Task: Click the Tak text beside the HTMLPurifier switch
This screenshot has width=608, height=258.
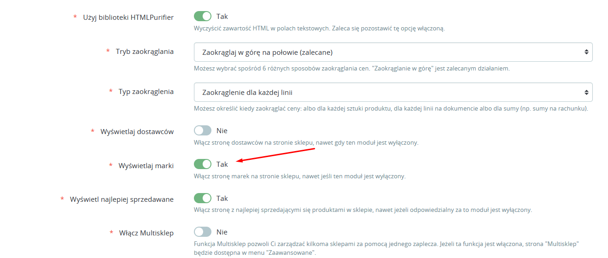Action: (222, 17)
